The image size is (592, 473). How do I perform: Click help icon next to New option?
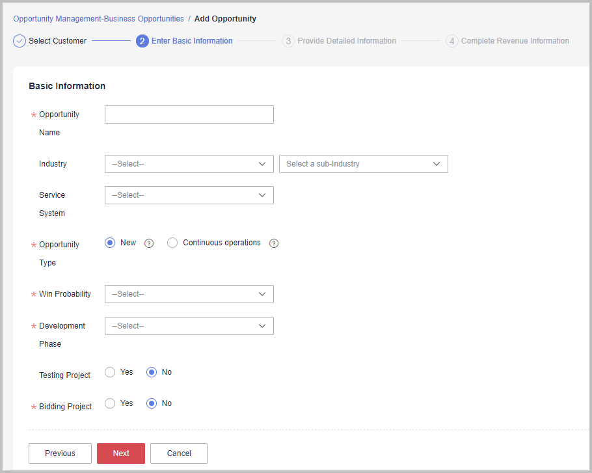tap(149, 243)
